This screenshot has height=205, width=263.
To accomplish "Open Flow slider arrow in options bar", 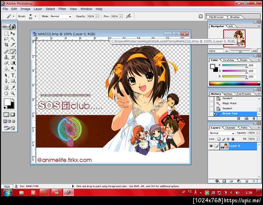I will click(x=121, y=16).
